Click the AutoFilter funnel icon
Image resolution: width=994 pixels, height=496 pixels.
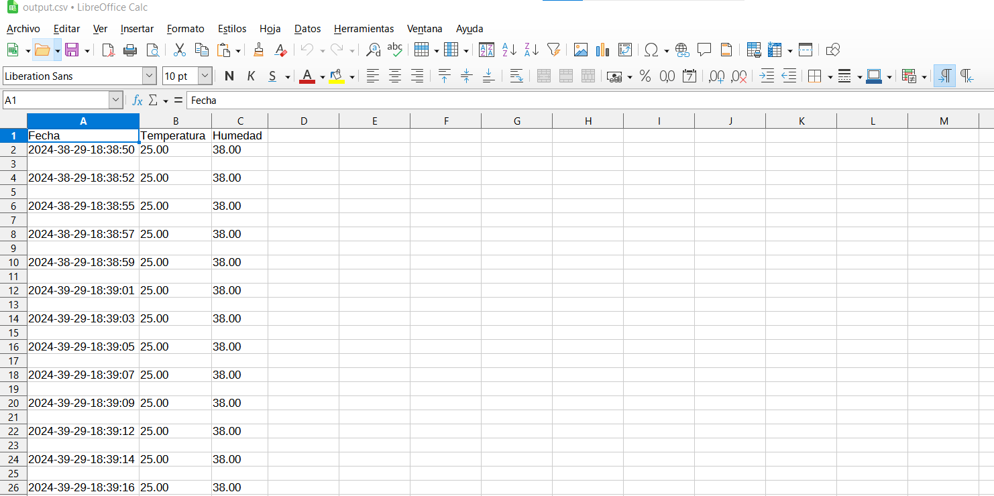click(553, 50)
